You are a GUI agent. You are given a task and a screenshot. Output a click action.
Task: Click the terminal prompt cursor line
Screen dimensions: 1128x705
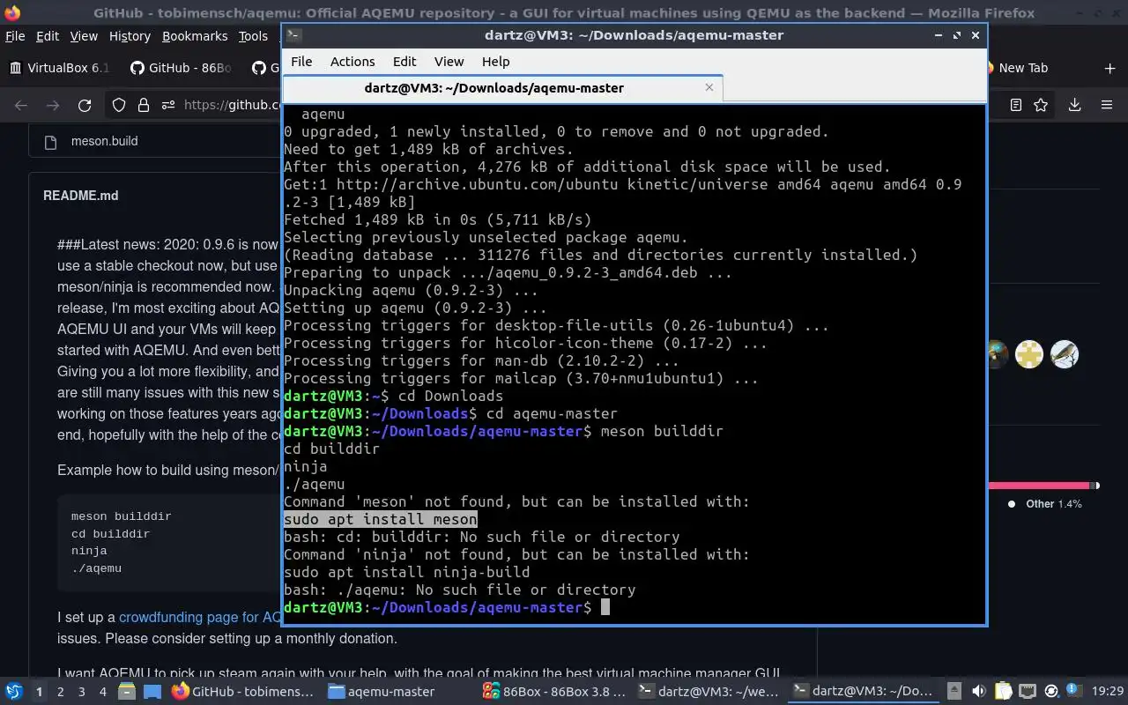[x=446, y=607]
